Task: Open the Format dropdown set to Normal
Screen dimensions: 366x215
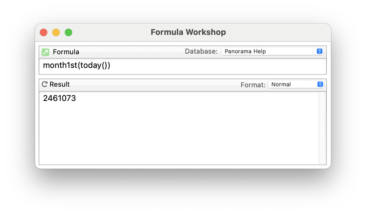Action: pos(293,84)
